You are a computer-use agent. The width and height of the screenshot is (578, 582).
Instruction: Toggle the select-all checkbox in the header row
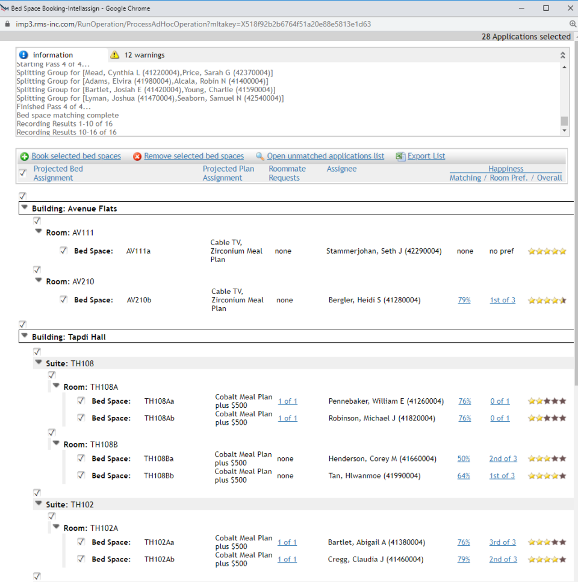tap(23, 173)
